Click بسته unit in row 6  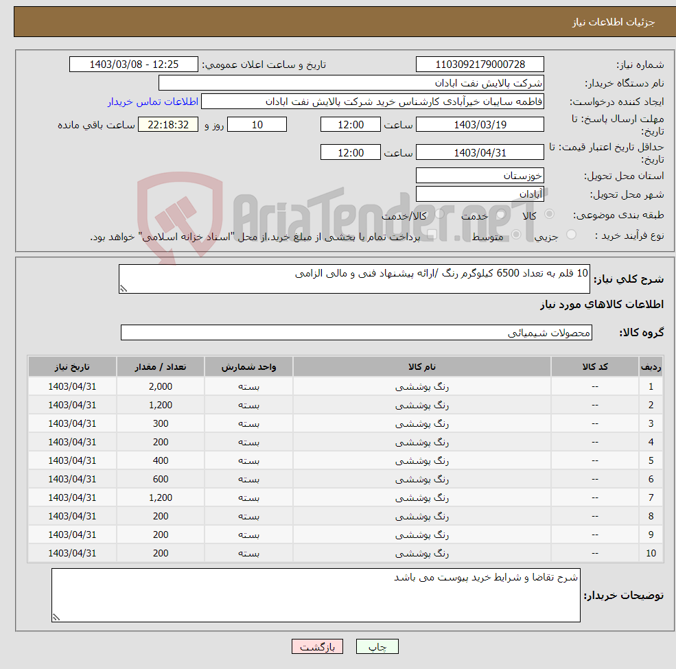point(248,480)
